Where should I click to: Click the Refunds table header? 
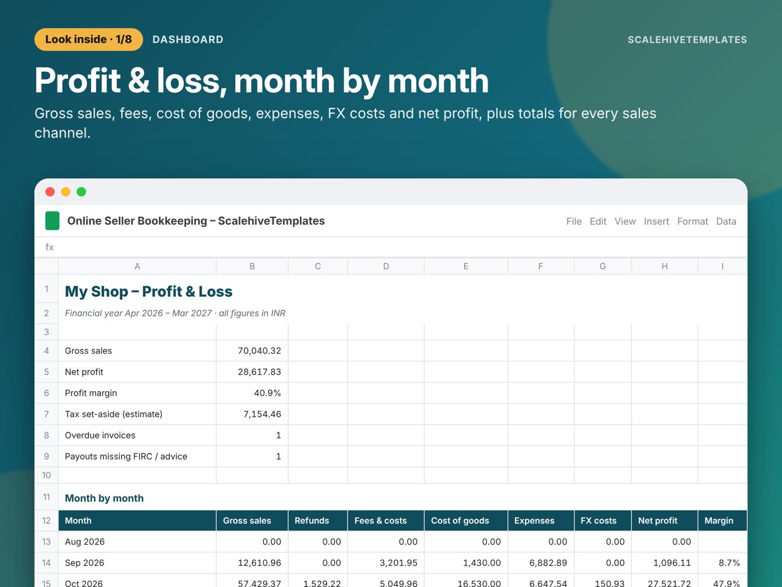point(318,520)
